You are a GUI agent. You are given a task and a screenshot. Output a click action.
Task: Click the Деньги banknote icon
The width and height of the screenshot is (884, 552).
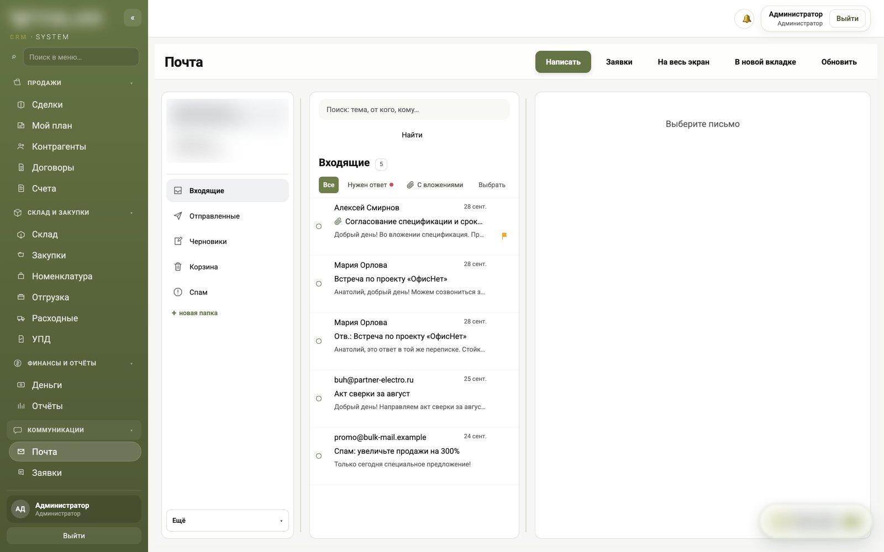click(21, 385)
